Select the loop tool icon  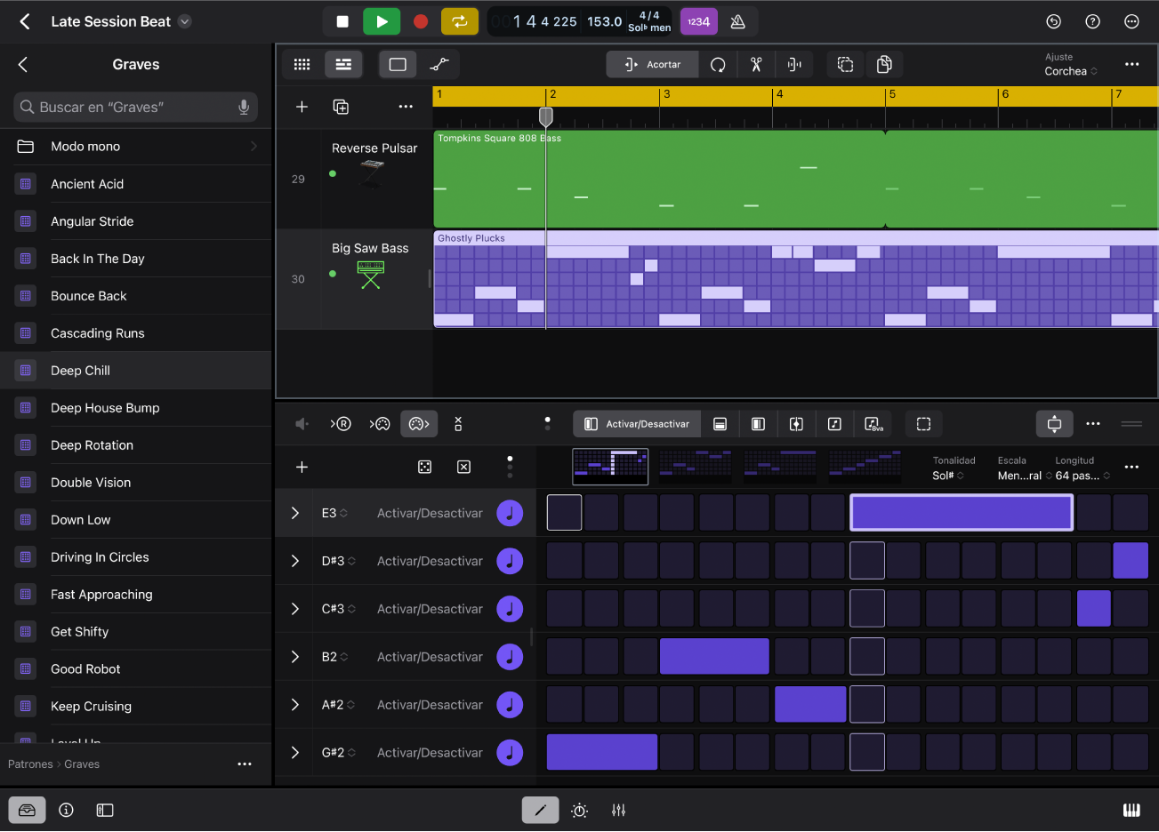tap(718, 64)
